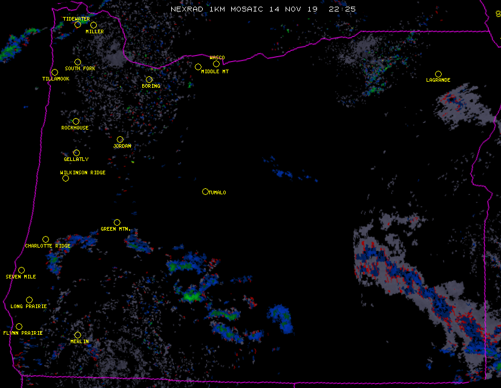The width and height of the screenshot is (501, 388).
Task: Select the Wilkinson Ridge station circle
Action: [x=65, y=178]
